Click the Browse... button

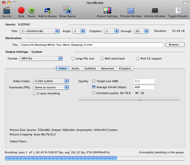tap(175, 45)
